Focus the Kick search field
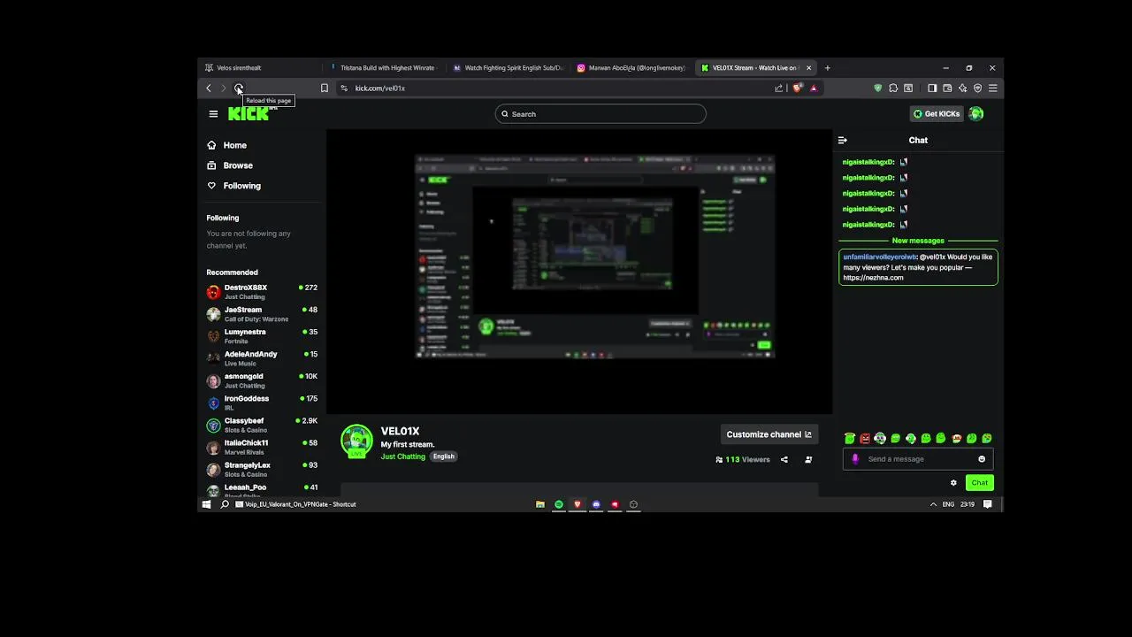This screenshot has height=637, width=1132. pos(600,113)
